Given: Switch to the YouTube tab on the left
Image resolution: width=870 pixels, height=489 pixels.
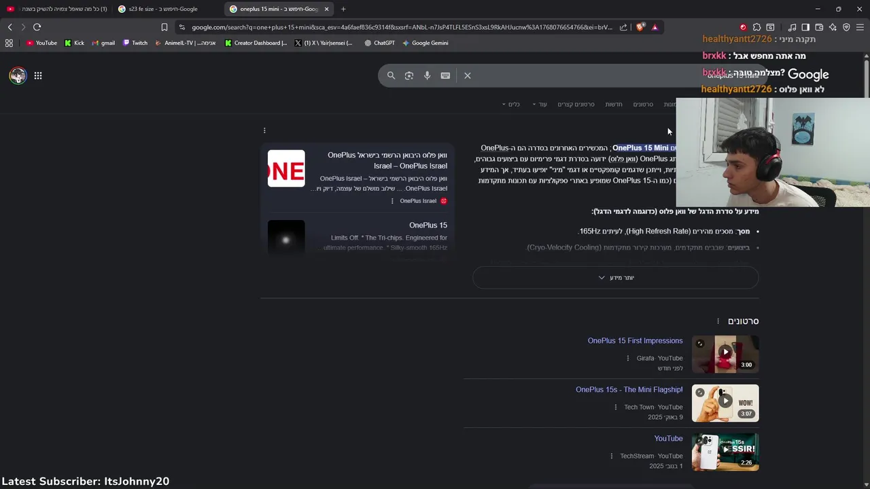Looking at the screenshot, I should (57, 9).
